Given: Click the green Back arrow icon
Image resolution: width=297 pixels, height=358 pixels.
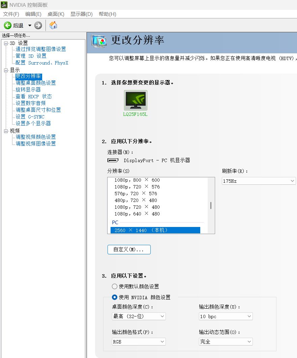Looking at the screenshot, I should [7, 25].
